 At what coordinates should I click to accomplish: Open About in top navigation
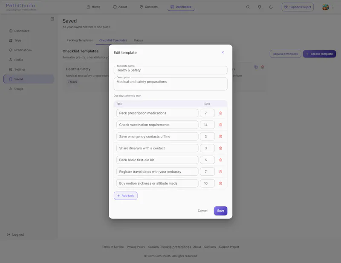120,7
